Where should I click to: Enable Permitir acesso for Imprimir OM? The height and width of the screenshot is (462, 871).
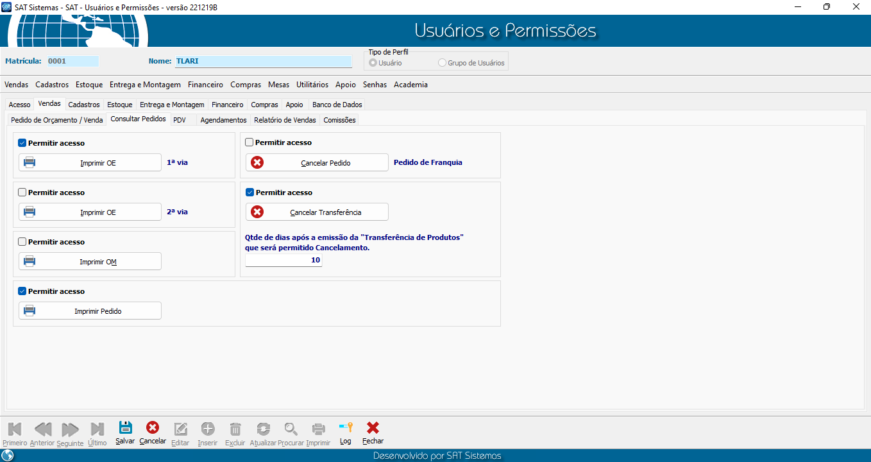click(x=22, y=242)
